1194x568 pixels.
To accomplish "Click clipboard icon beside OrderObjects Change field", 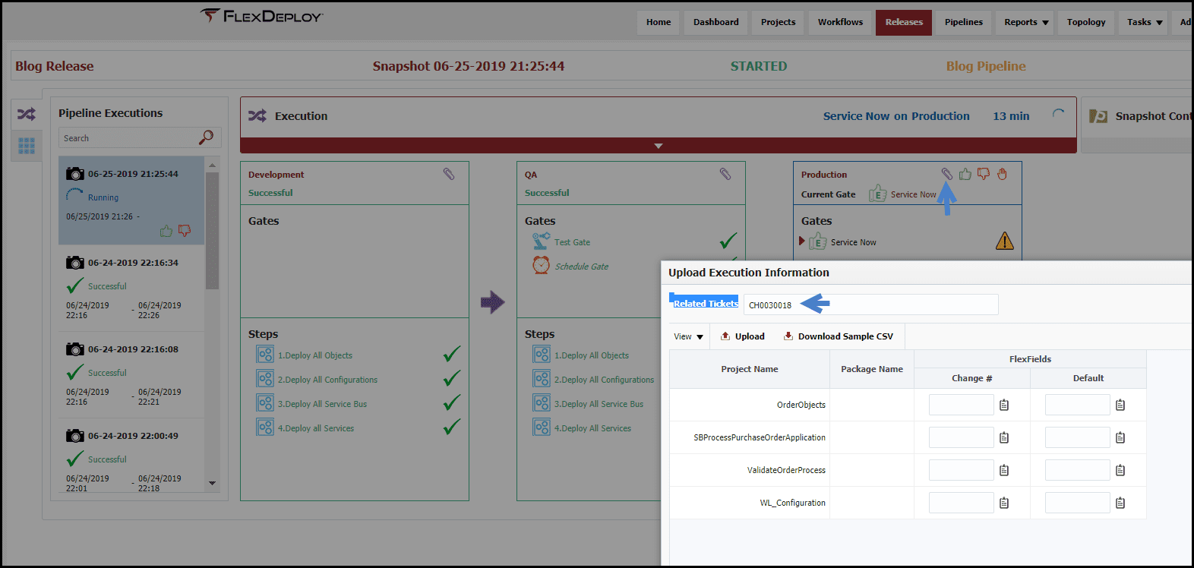I will pos(1004,405).
